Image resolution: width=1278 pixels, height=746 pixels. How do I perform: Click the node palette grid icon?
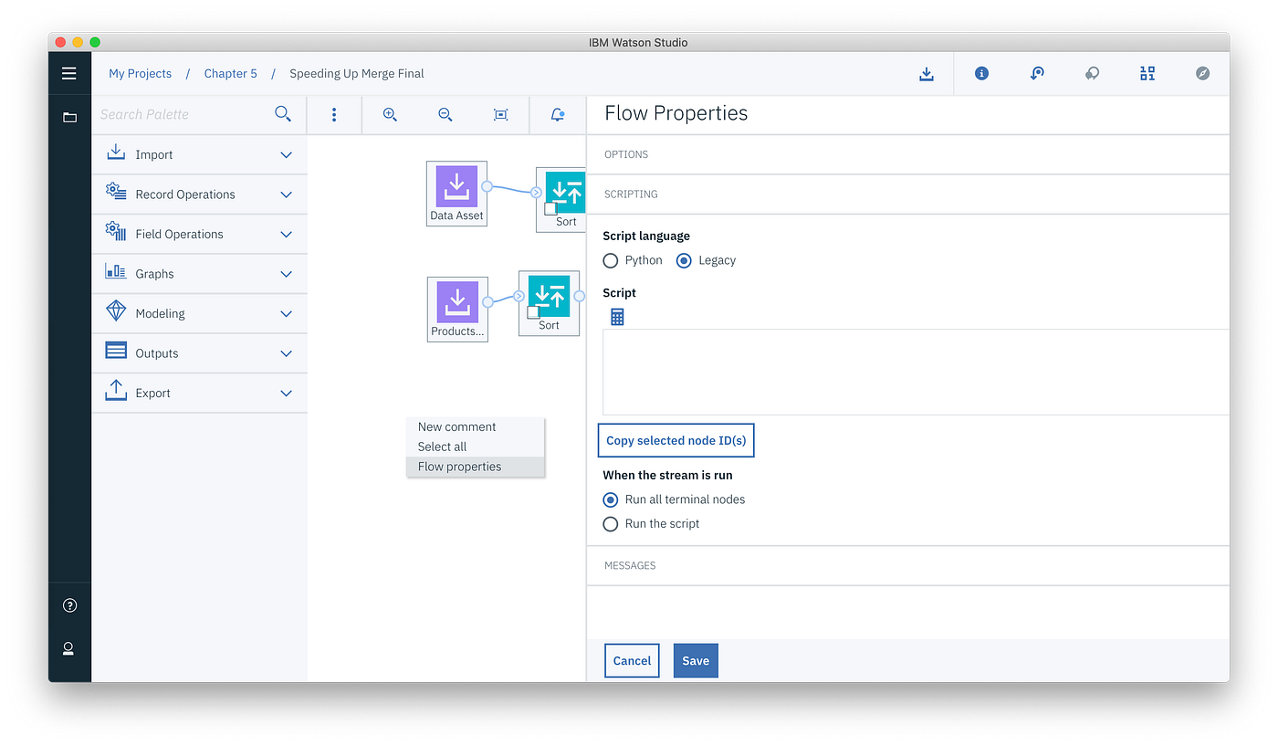click(x=1147, y=73)
